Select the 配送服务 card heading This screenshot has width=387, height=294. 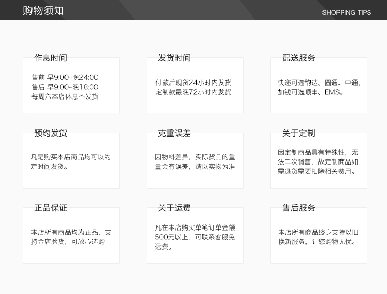click(x=299, y=58)
